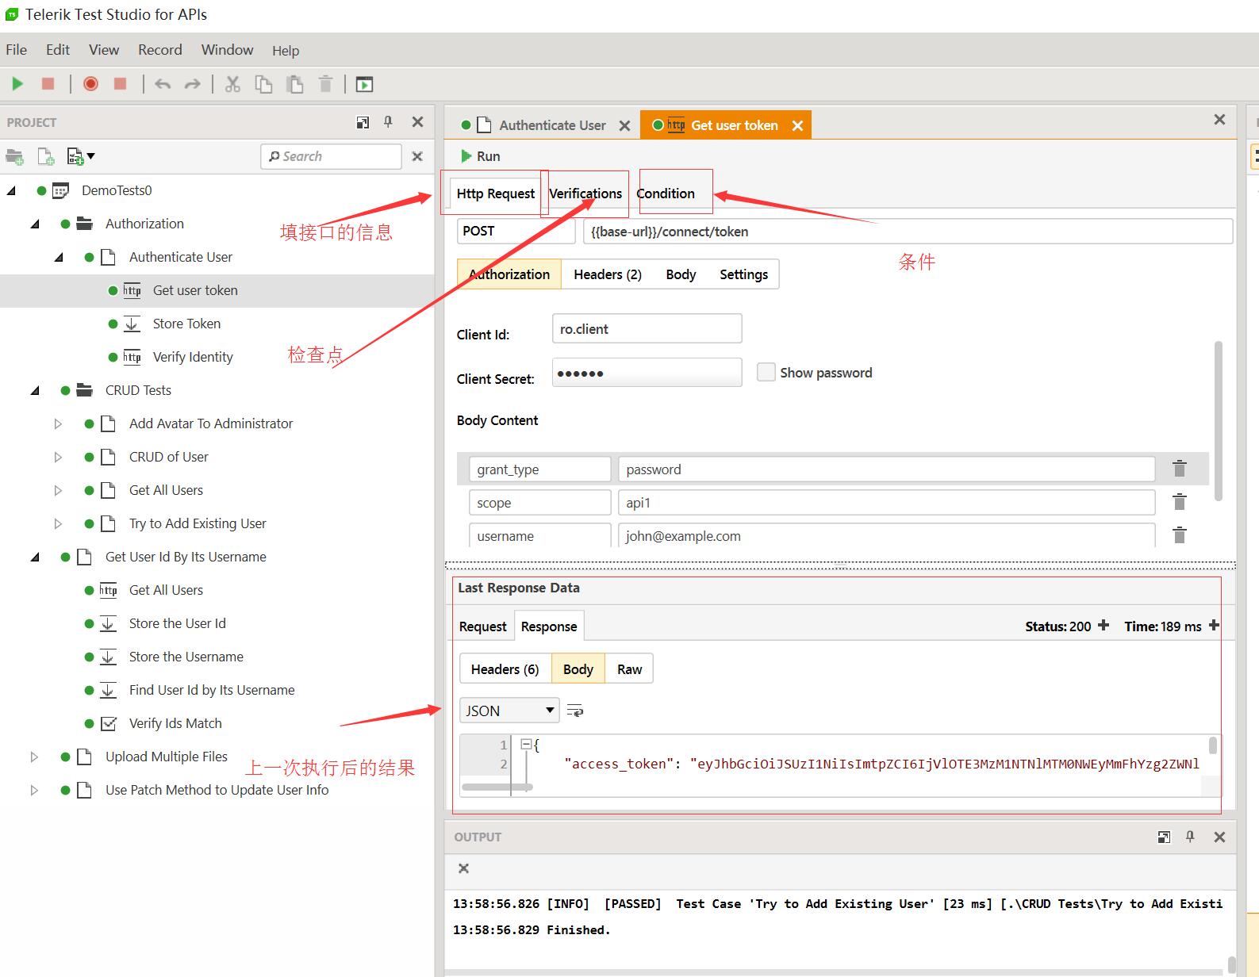Click the request URL field

pyautogui.click(x=908, y=231)
